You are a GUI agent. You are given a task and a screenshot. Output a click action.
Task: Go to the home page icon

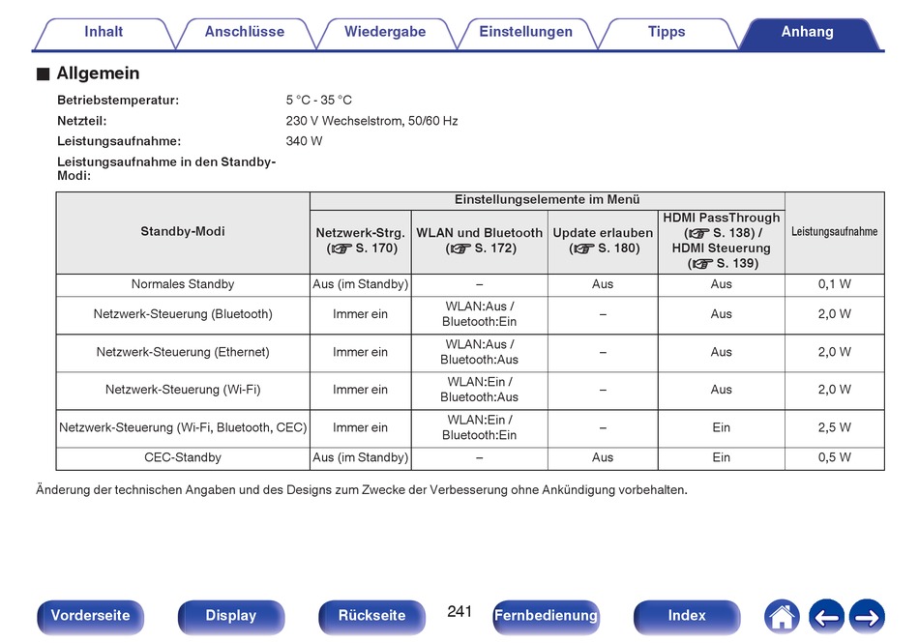pyautogui.click(x=782, y=617)
